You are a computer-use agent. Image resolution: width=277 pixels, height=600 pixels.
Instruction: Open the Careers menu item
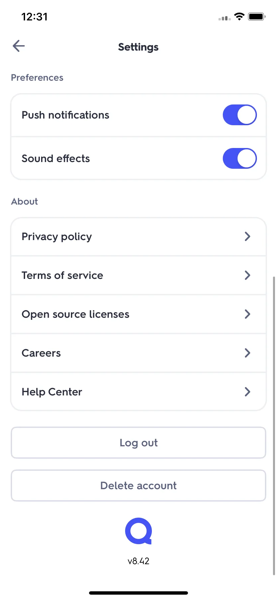(138, 353)
